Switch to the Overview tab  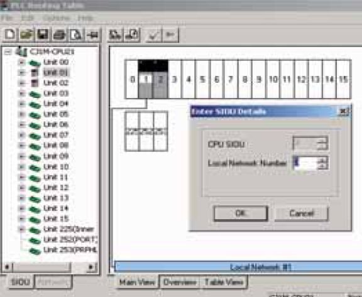pos(179,282)
